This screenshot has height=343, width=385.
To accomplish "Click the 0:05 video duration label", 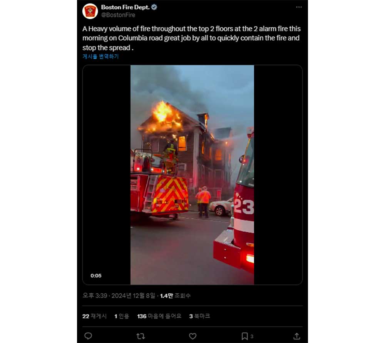I will 96,276.
